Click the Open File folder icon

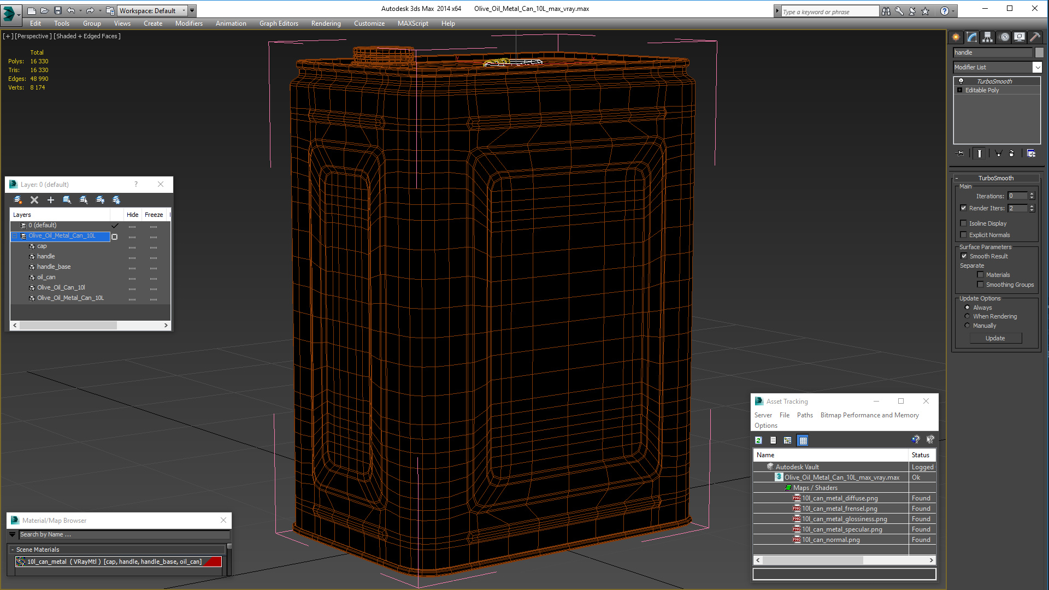pos(44,10)
